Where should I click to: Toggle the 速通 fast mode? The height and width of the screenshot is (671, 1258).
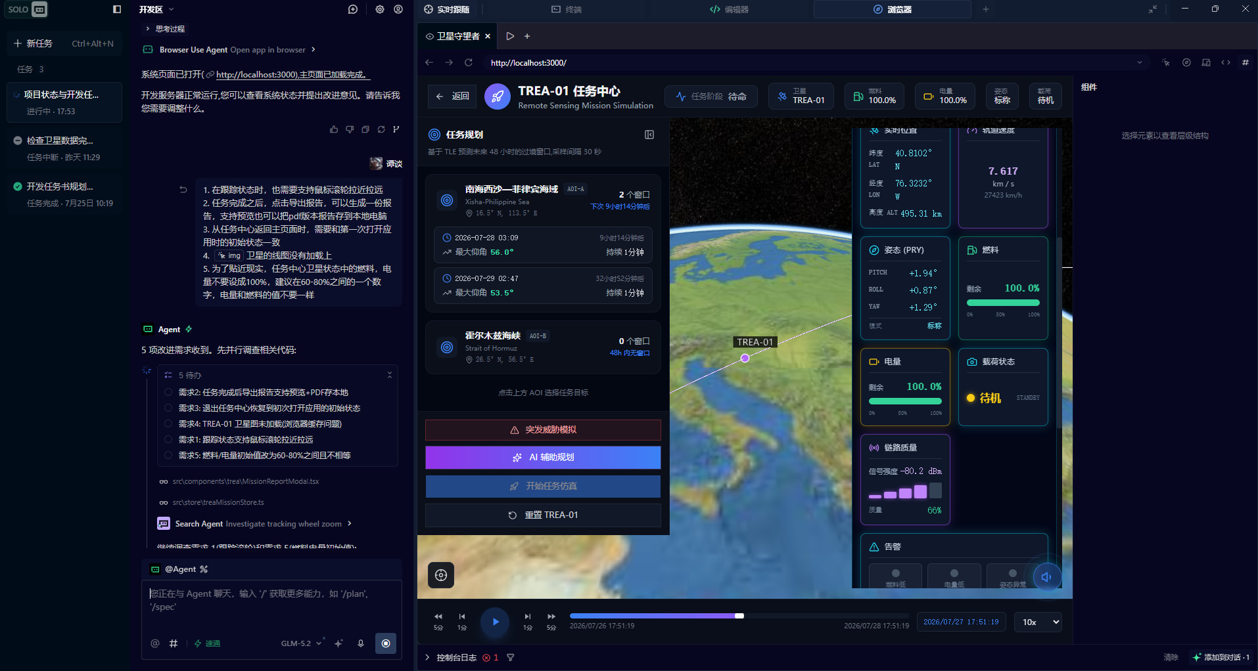tap(207, 643)
